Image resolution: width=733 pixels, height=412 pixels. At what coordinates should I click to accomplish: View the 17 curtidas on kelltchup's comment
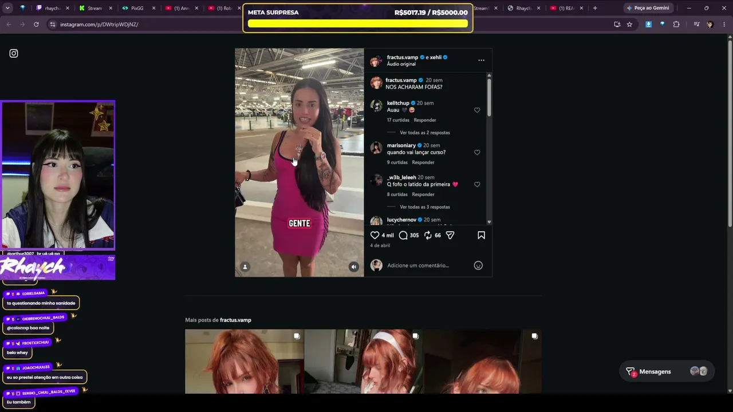[x=398, y=120]
